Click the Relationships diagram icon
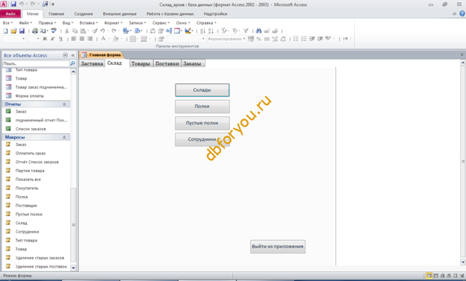The image size is (466, 281). click(169, 31)
